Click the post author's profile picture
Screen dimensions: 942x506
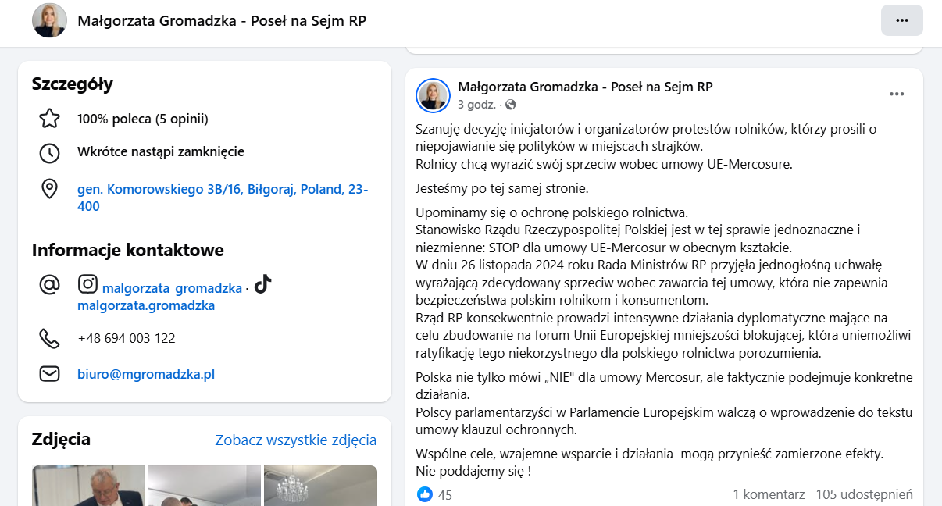433,95
